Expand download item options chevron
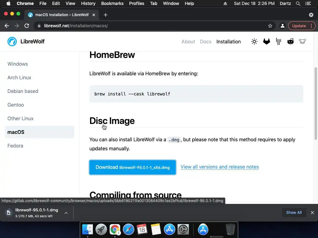The width and height of the screenshot is (318, 238). click(66, 213)
